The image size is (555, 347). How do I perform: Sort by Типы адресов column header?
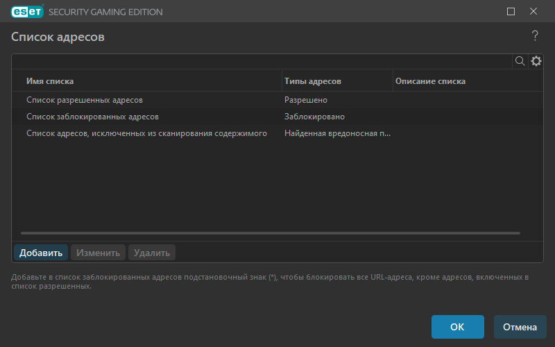click(x=313, y=81)
